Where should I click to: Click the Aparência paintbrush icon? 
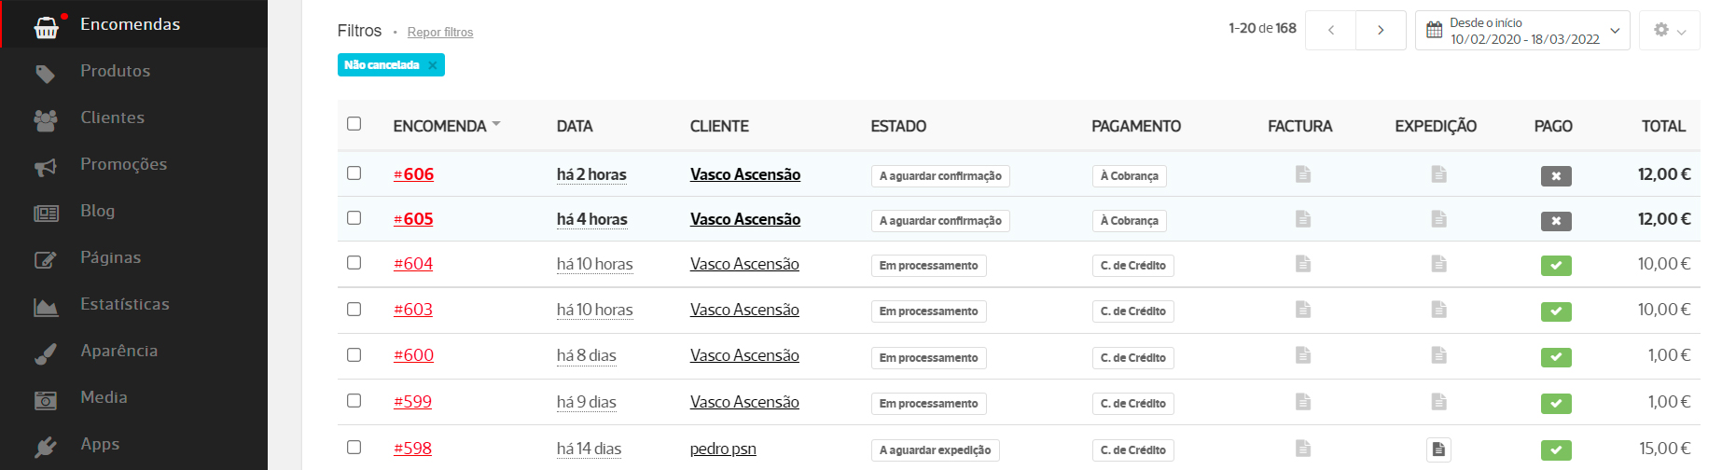(x=45, y=353)
